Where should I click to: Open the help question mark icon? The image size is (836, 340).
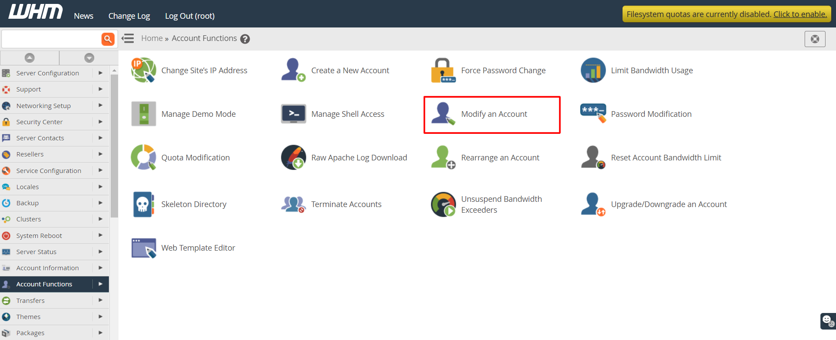pyautogui.click(x=245, y=39)
